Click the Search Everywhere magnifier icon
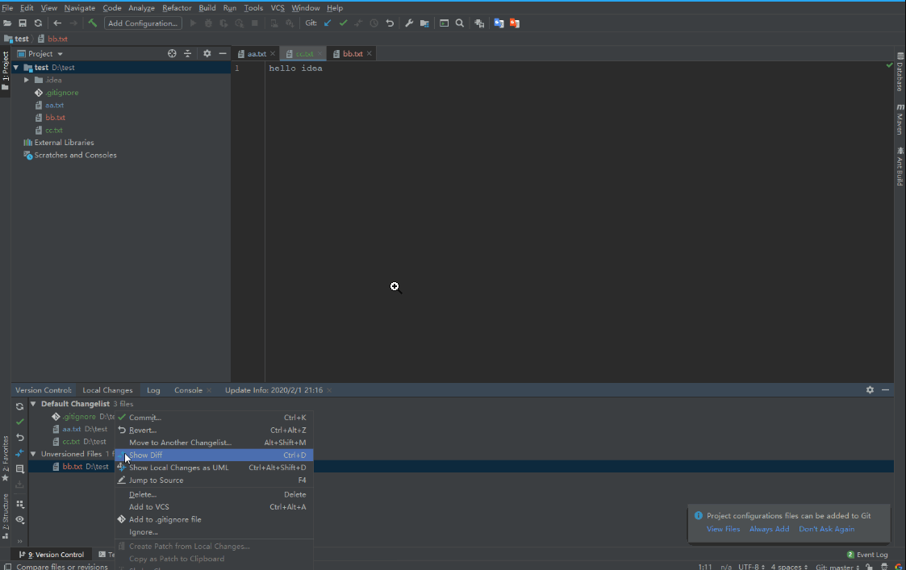906x570 pixels. pos(460,23)
